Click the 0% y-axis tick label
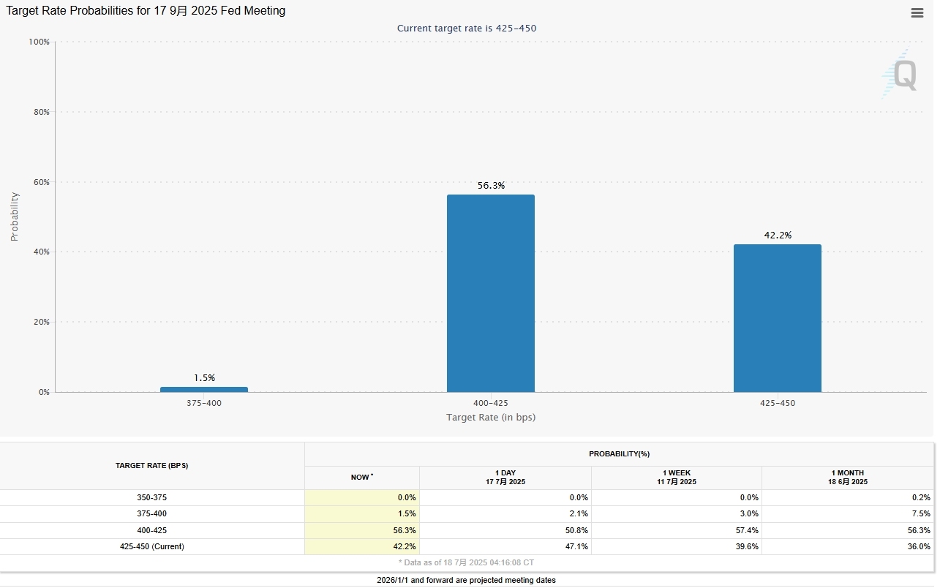 coord(44,392)
